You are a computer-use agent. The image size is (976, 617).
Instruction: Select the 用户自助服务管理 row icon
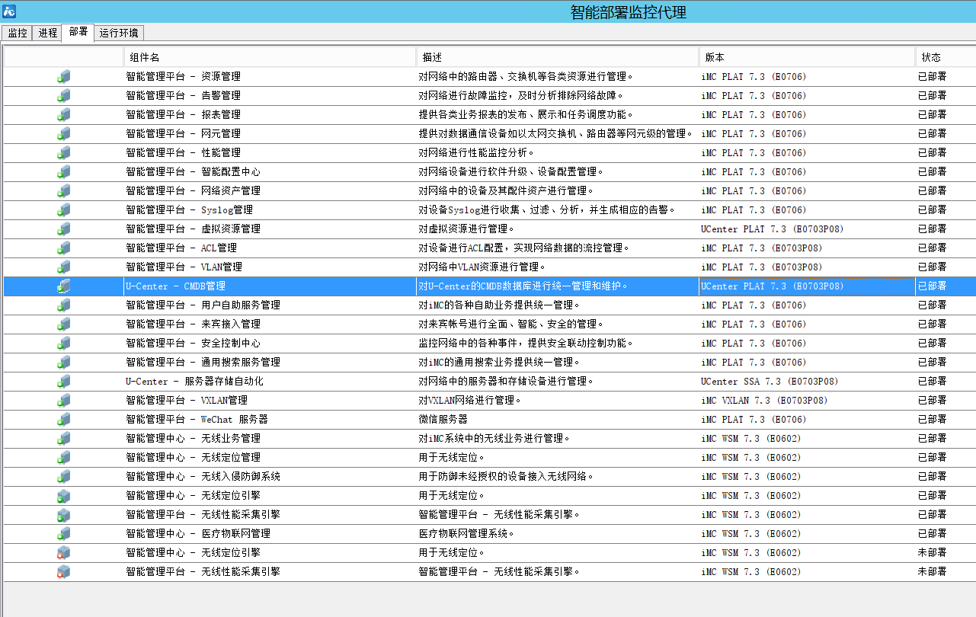click(x=64, y=305)
